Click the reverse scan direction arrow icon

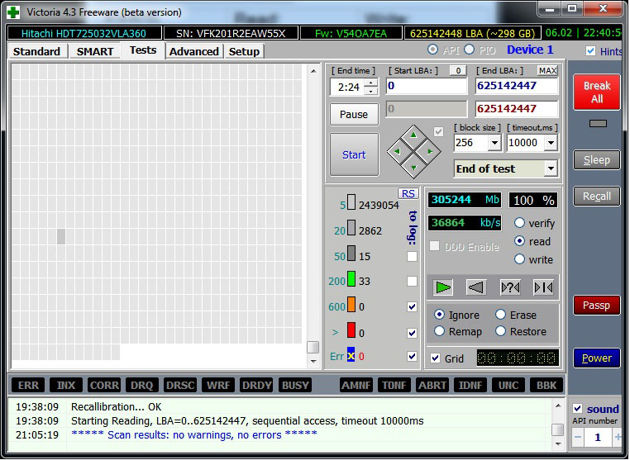476,287
